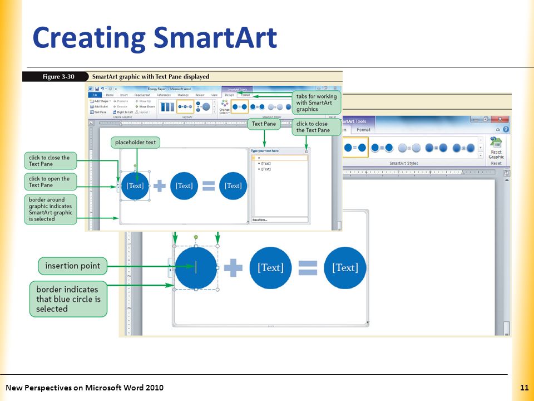The height and width of the screenshot is (401, 534).
Task: Choose the vertical bars layout thumbnail
Action: [x=167, y=107]
